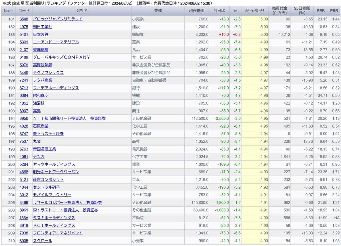Open stock code 4061 link
This screenshot has width=341, height=246.
[x=24, y=157]
